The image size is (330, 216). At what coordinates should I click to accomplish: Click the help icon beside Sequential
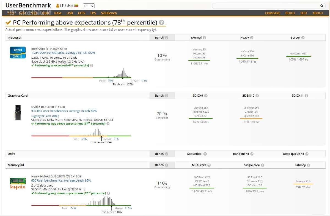click(205, 154)
